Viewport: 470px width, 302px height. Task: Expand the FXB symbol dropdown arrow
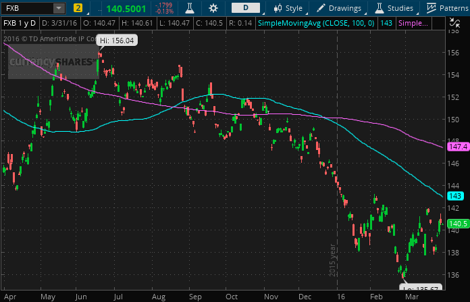click(x=59, y=8)
